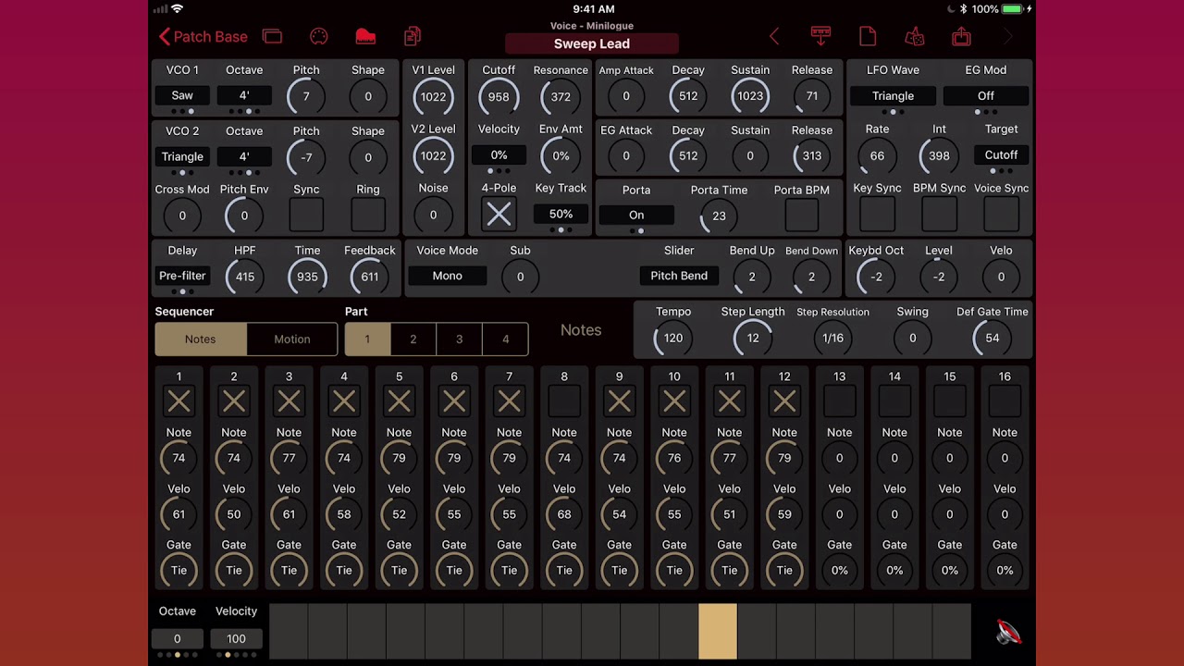Toggle the Porta BPM checkbox

pos(802,215)
